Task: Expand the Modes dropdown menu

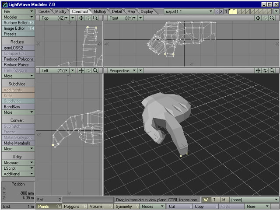Action: pyautogui.click(x=151, y=206)
